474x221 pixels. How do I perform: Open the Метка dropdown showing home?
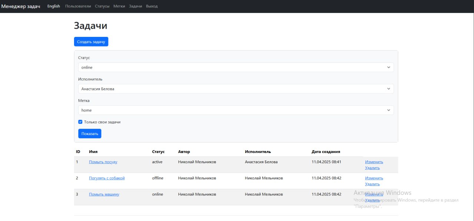tap(236, 110)
